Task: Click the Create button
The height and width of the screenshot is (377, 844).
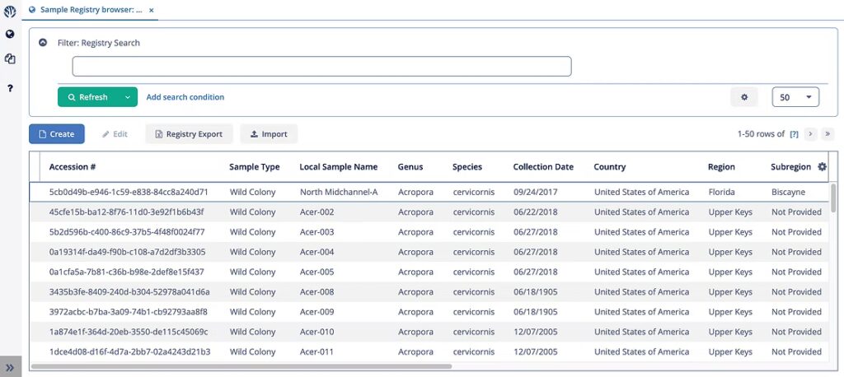Action: pos(56,134)
